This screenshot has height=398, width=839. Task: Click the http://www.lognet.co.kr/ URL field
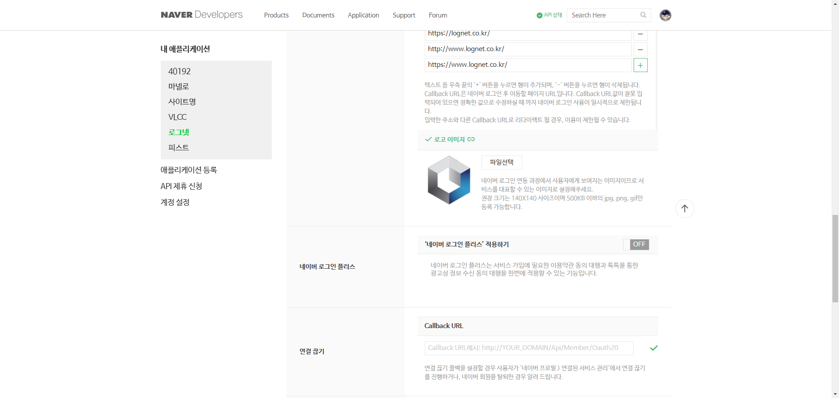528,49
